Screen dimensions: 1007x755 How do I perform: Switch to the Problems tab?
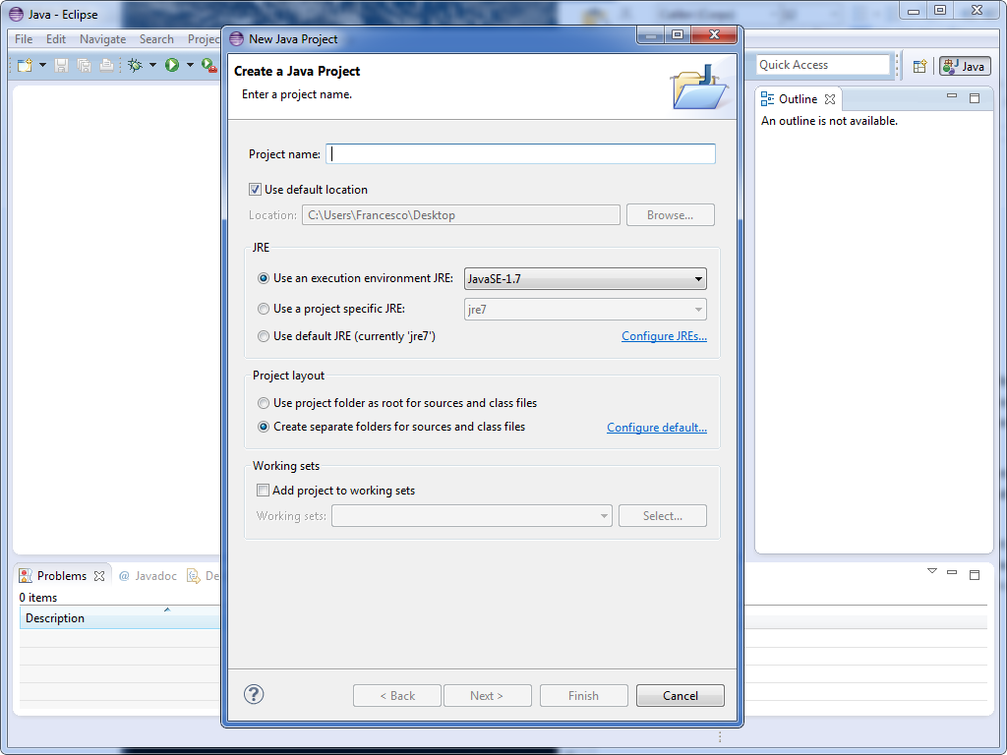62,576
